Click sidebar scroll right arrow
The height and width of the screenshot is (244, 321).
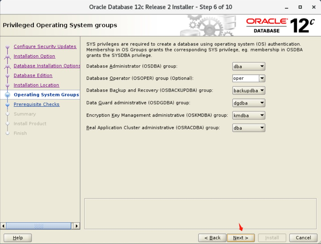pos(77,226)
